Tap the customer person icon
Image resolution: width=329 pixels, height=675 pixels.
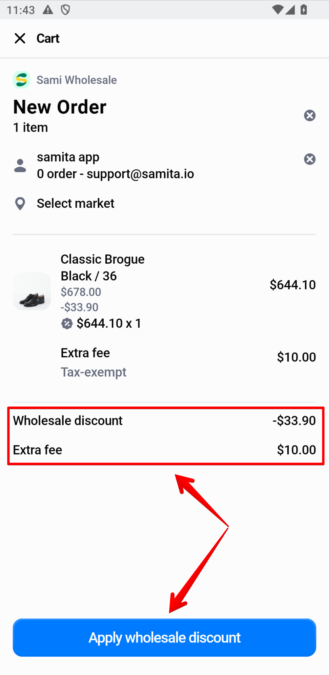coord(20,165)
